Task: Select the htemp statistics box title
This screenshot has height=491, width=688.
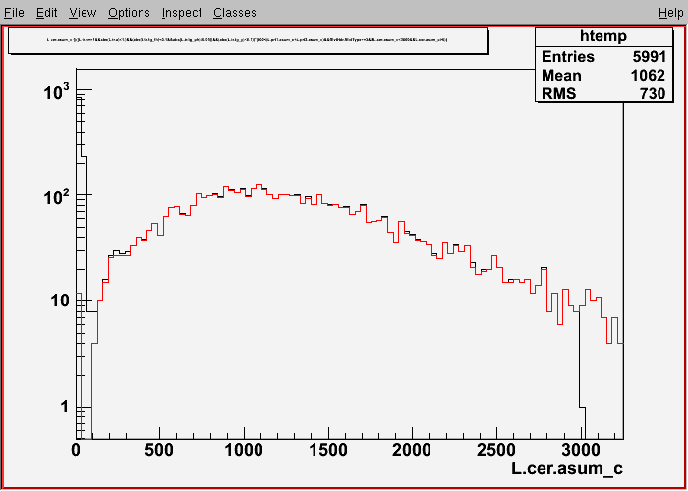Action: [x=603, y=37]
